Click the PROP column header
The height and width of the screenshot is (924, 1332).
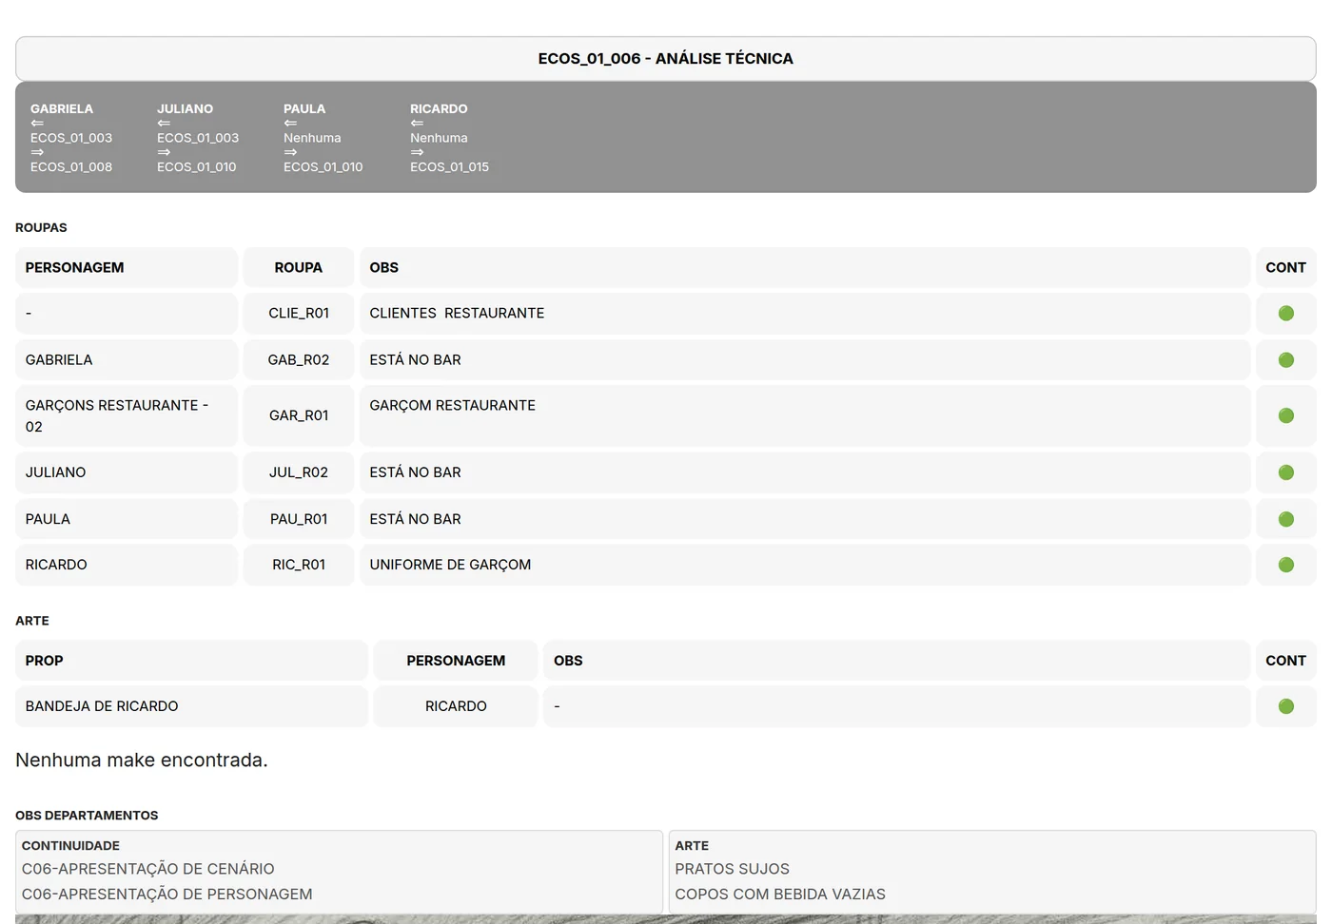click(191, 661)
